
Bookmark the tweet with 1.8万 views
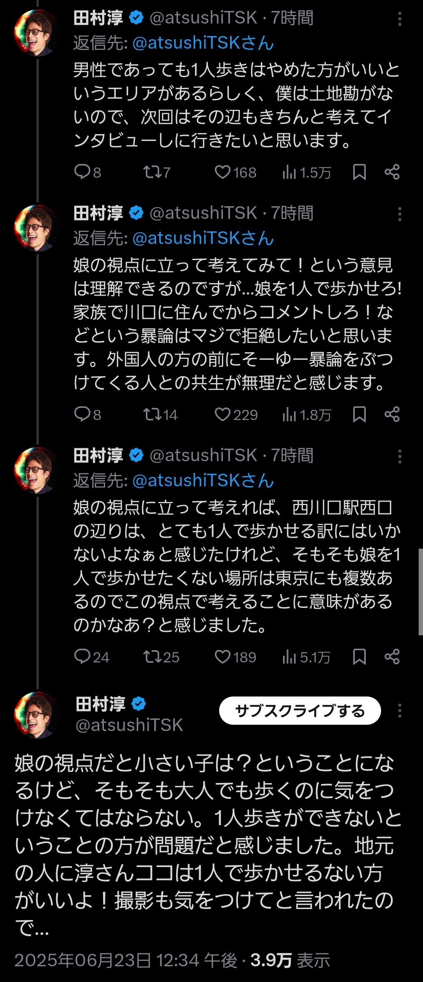(x=359, y=415)
